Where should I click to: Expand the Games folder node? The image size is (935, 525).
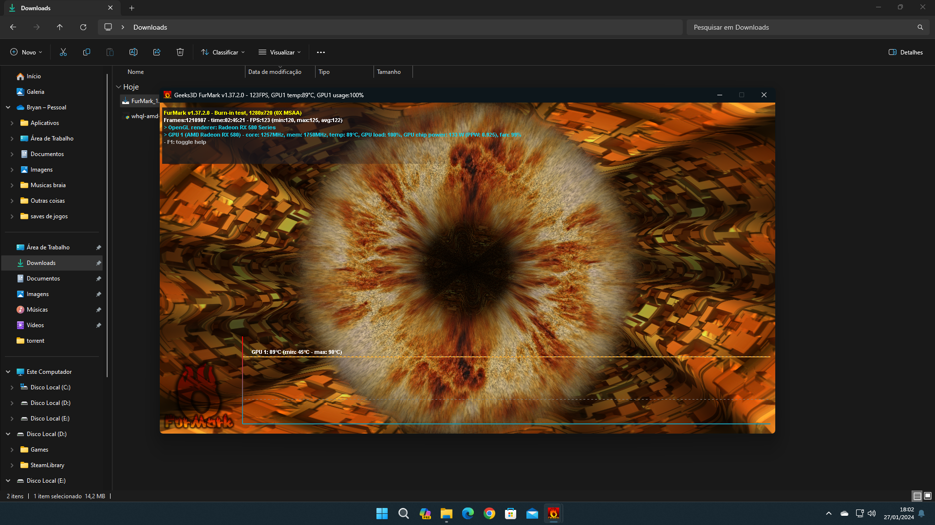[x=12, y=450]
